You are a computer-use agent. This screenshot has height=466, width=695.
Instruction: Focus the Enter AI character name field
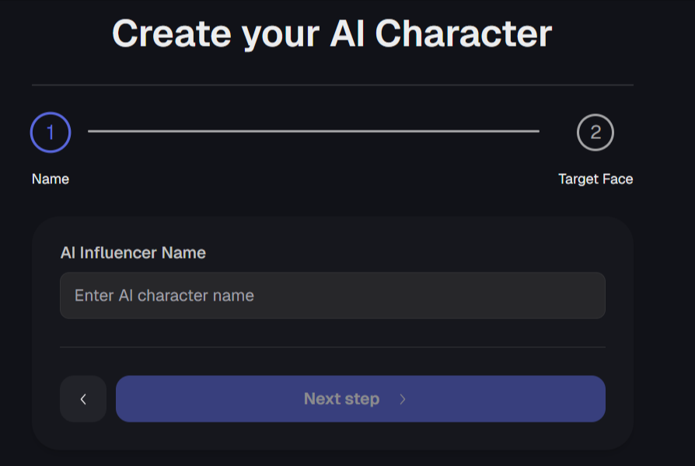(x=332, y=295)
